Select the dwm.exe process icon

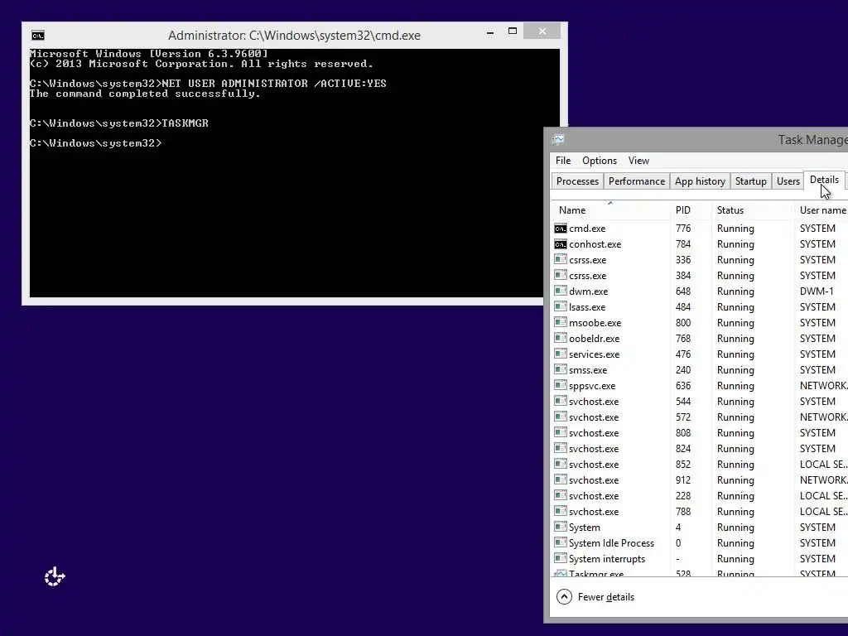pos(561,291)
